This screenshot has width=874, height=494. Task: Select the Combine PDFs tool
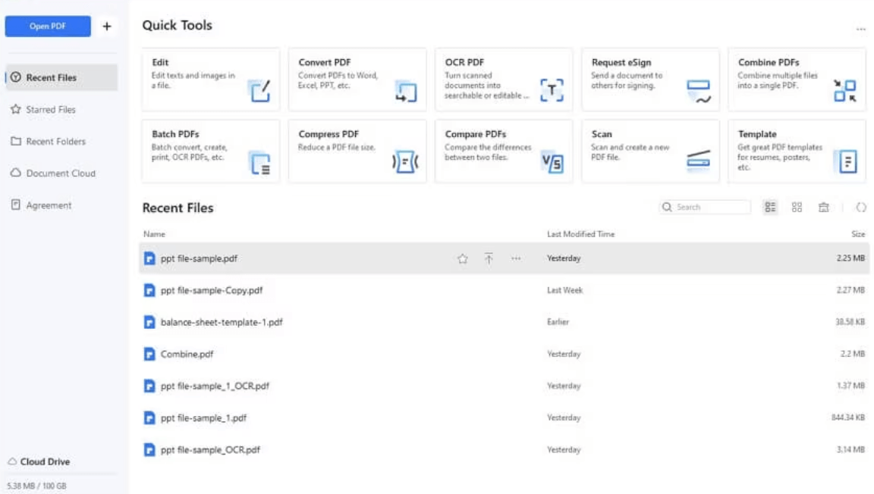pos(797,80)
